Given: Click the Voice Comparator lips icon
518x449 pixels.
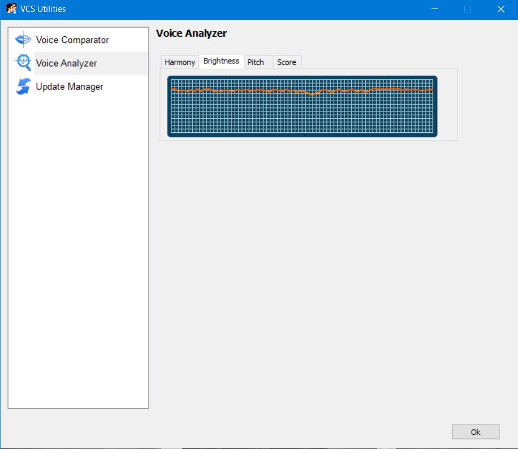Looking at the screenshot, I should [23, 40].
